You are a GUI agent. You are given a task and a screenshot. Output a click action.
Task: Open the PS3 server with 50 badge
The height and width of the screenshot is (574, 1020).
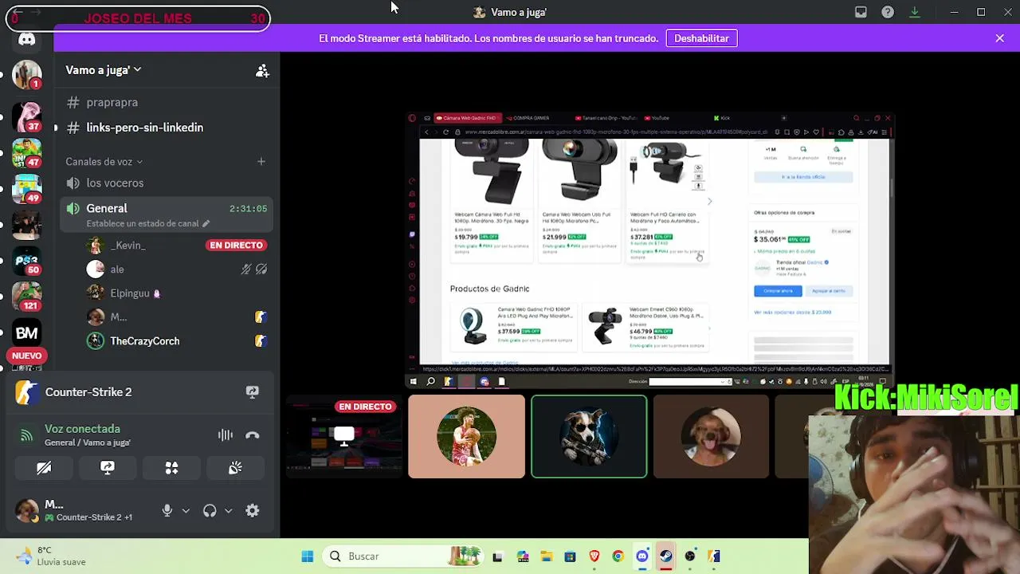click(27, 261)
